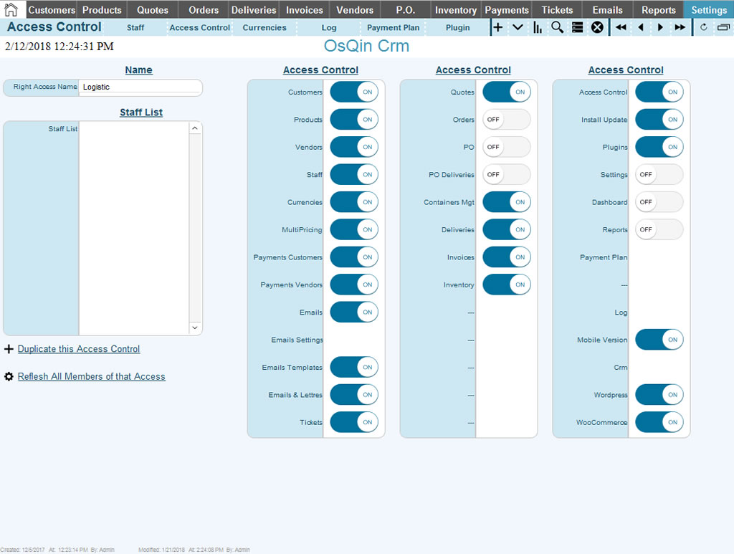
Task: Turn off the WooCommerce switch
Action: (659, 422)
